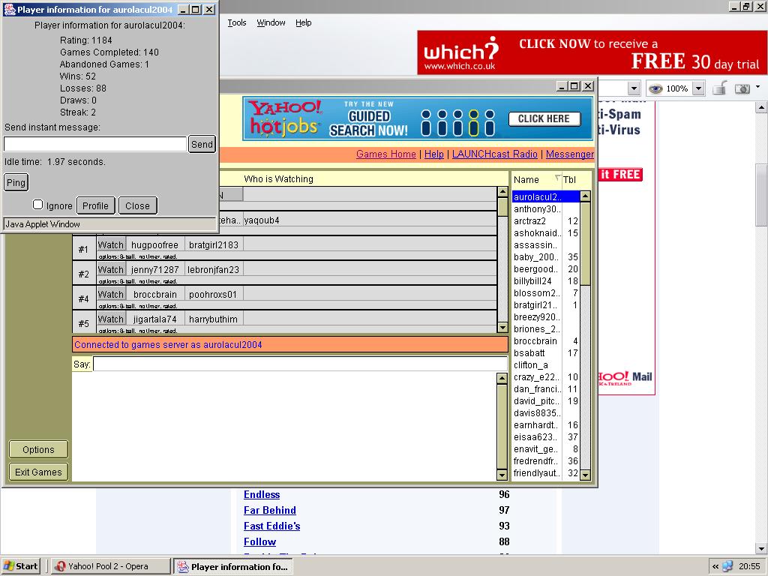The width and height of the screenshot is (768, 576).
Task: Open the dropdown arrow next to camera icon
Action: click(757, 87)
